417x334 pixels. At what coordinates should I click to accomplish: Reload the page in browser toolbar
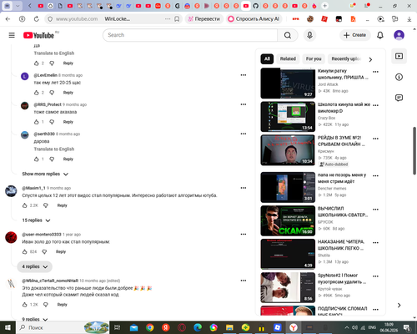[37, 19]
